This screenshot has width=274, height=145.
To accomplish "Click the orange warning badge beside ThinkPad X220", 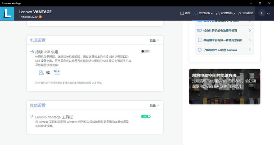I will tap(40, 17).
